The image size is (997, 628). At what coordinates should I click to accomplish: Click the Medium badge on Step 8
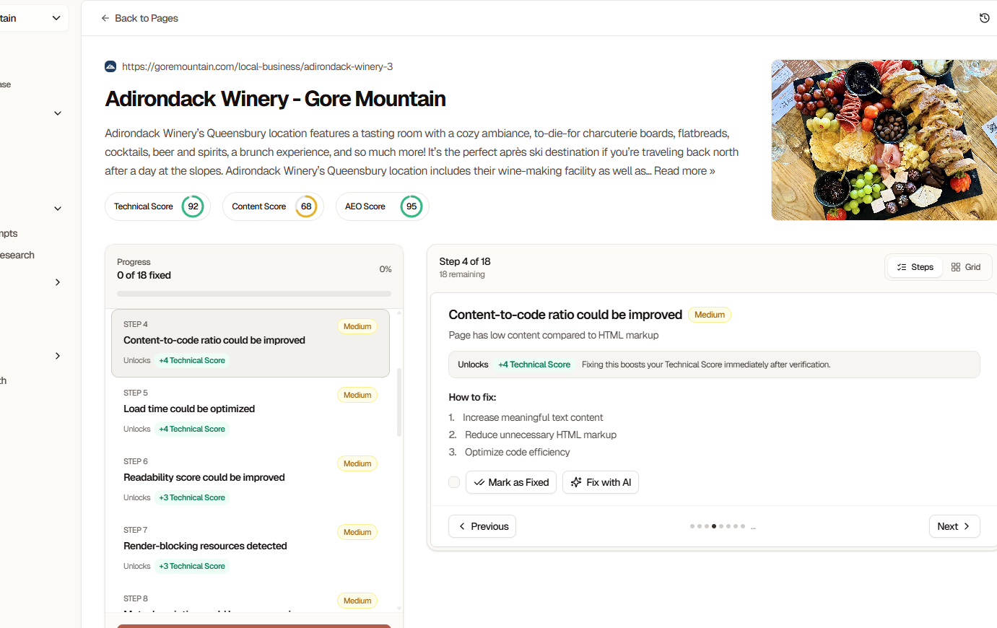[357, 601]
